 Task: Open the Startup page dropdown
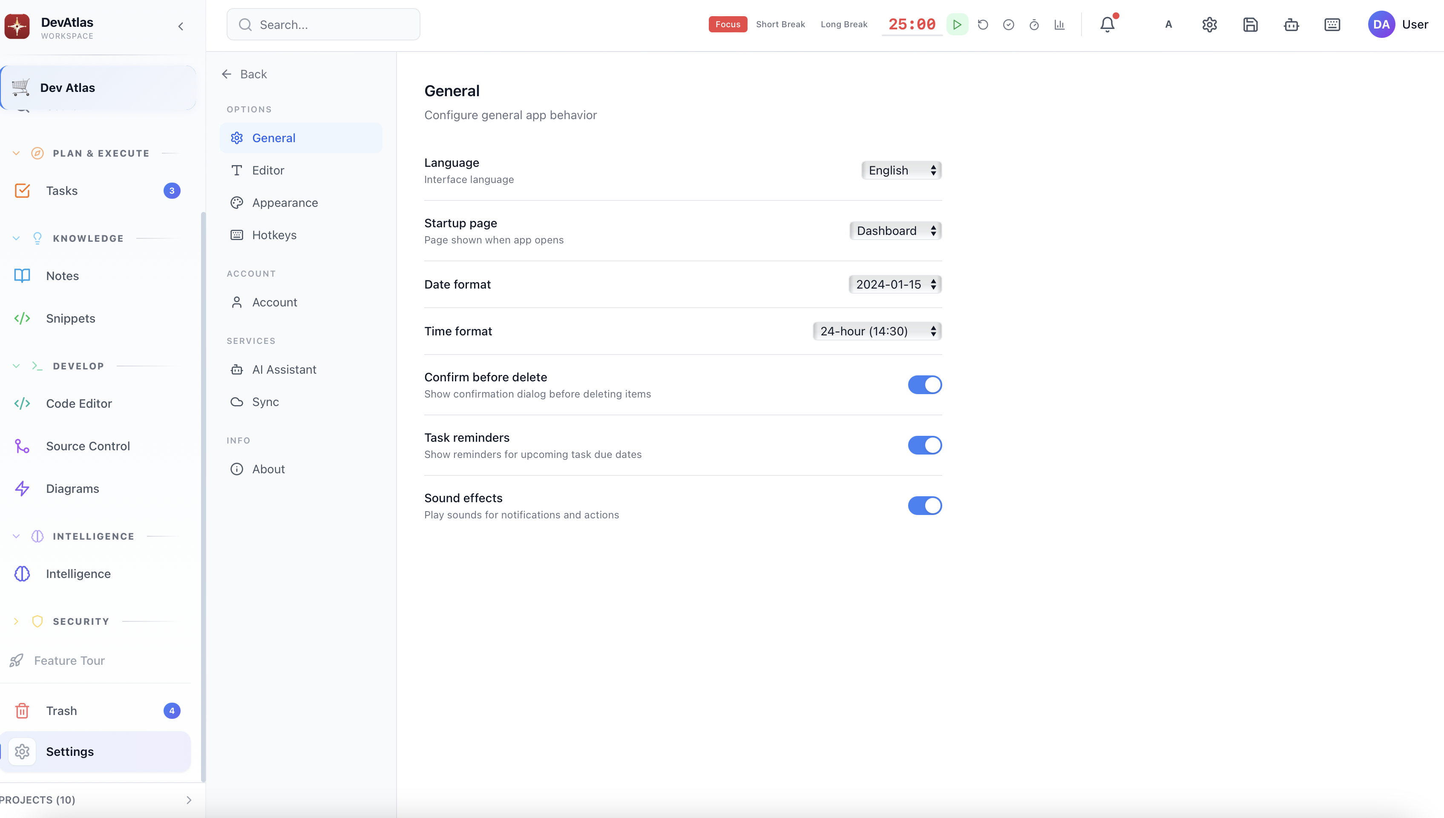895,231
